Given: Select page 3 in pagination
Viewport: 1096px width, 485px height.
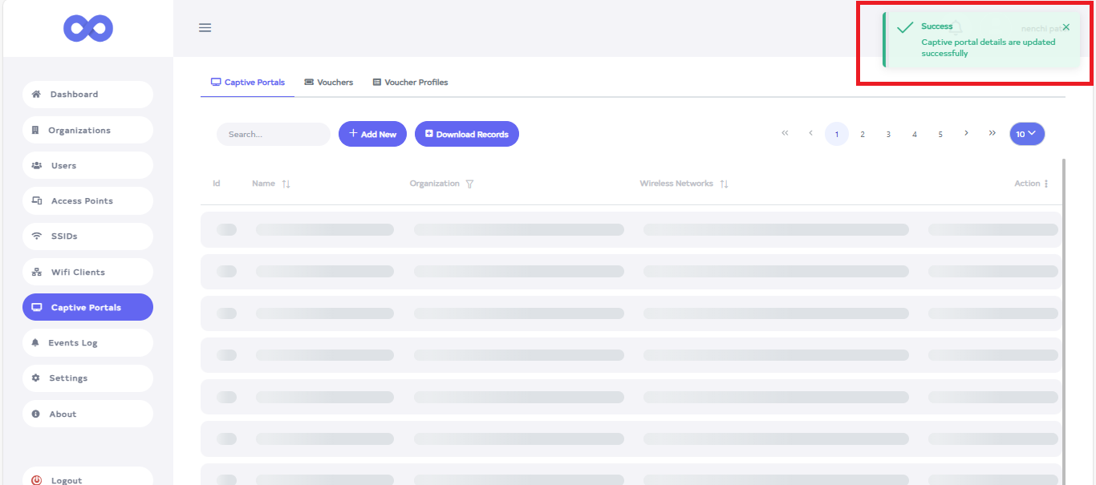Looking at the screenshot, I should tap(888, 134).
